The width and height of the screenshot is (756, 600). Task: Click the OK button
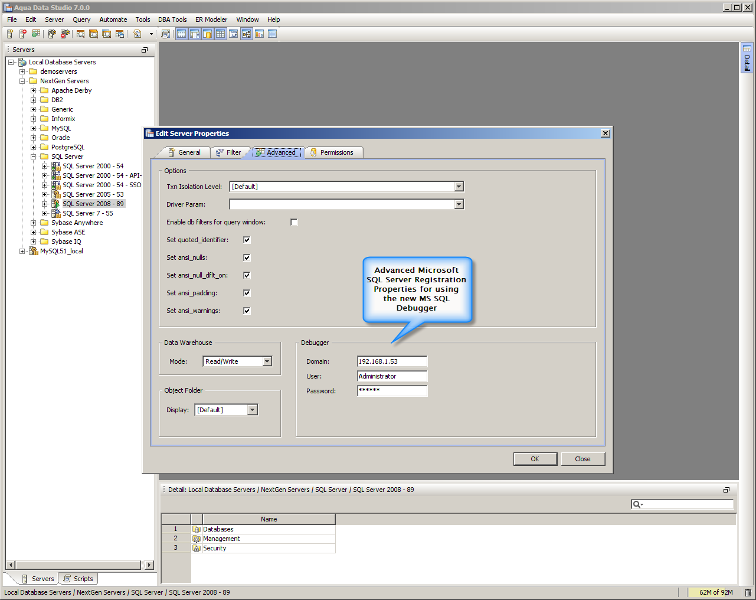pos(535,459)
